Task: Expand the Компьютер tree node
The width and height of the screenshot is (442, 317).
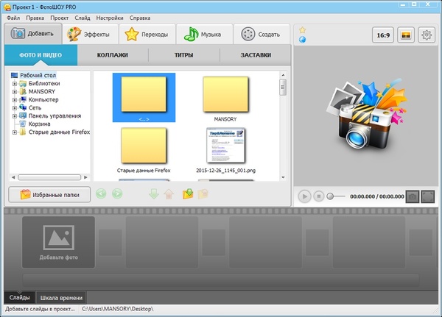Action: [x=14, y=99]
